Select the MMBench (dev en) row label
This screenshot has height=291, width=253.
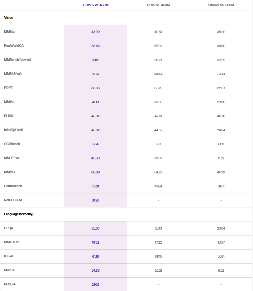pyautogui.click(x=17, y=60)
